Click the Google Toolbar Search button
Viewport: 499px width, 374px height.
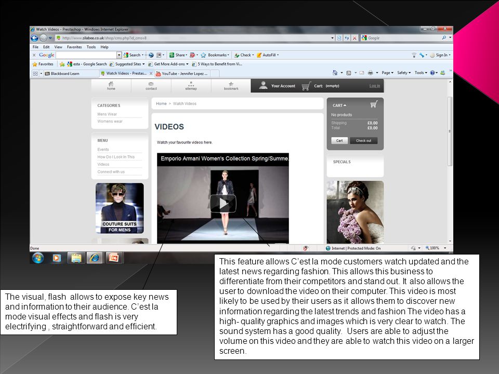132,55
